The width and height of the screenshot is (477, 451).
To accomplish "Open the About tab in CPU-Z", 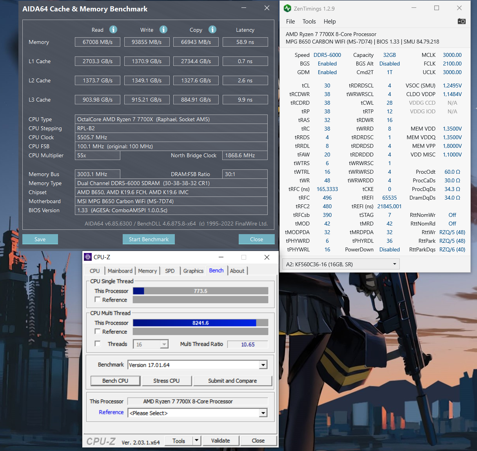I will 237,271.
